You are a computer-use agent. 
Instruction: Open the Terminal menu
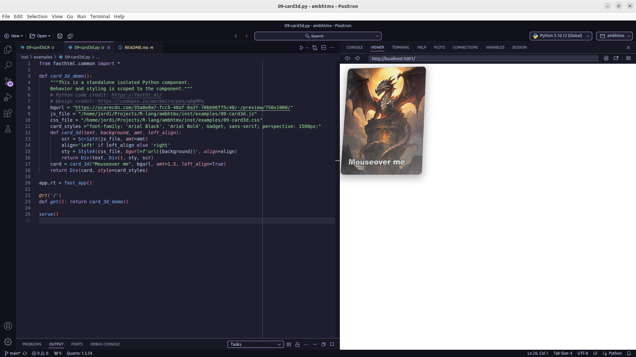point(100,17)
